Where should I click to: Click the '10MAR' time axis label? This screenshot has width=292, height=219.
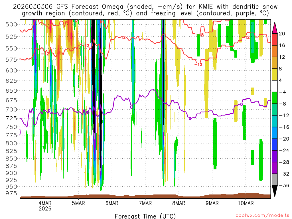click(246, 203)
